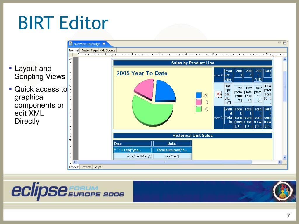Click the green legend swatch for C
The image size is (299, 224).
coord(199,109)
